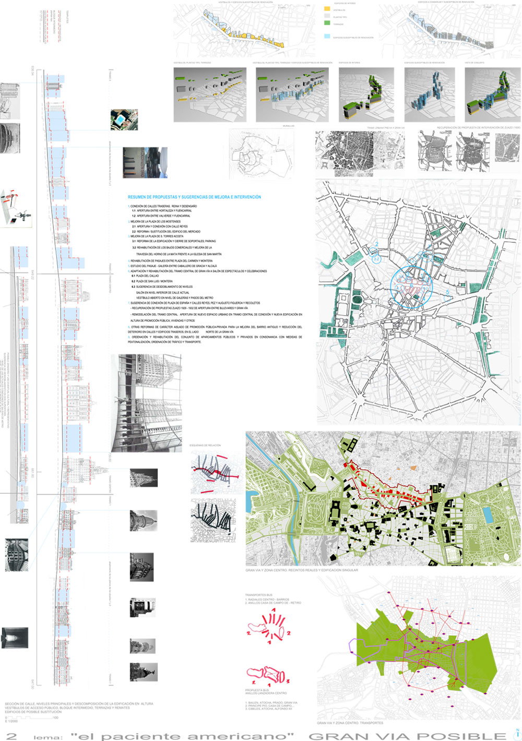The height and width of the screenshot is (741, 522).
Task: Click the yellow Vestíbulos legend swatch
Action: point(327,9)
